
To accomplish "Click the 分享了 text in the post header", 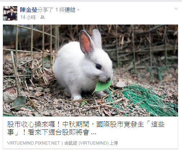I will [45, 10].
